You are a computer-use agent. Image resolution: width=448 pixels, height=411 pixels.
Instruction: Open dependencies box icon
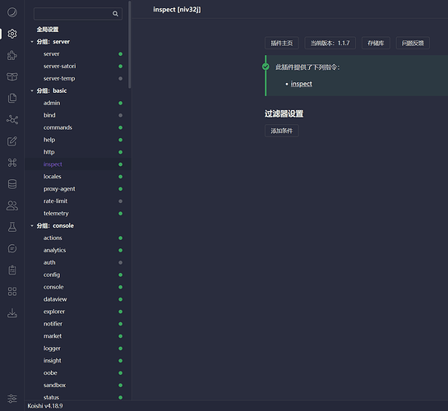pos(12,76)
